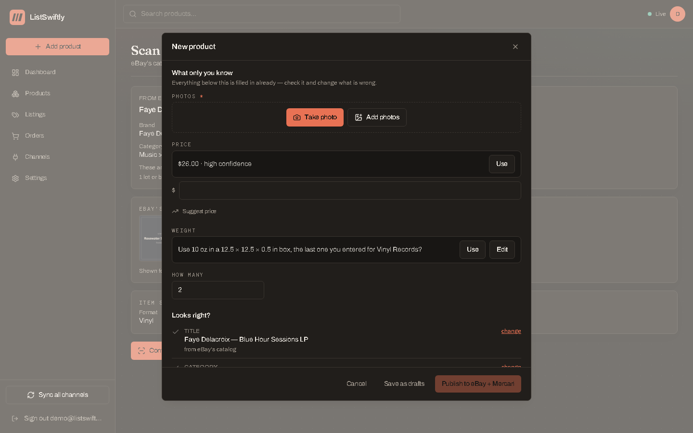Click the Channels plug icon

[x=15, y=157]
